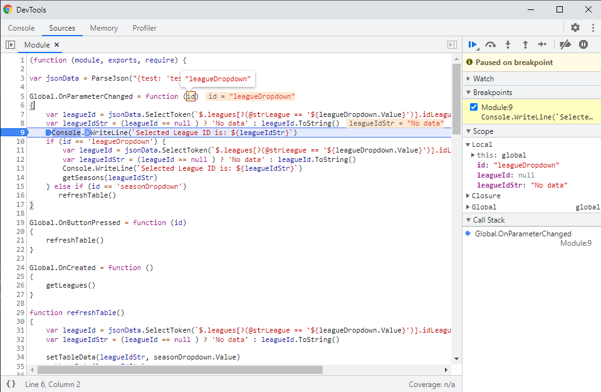601x392 pixels.
Task: Collapse the Breakpoints section
Action: click(493, 93)
